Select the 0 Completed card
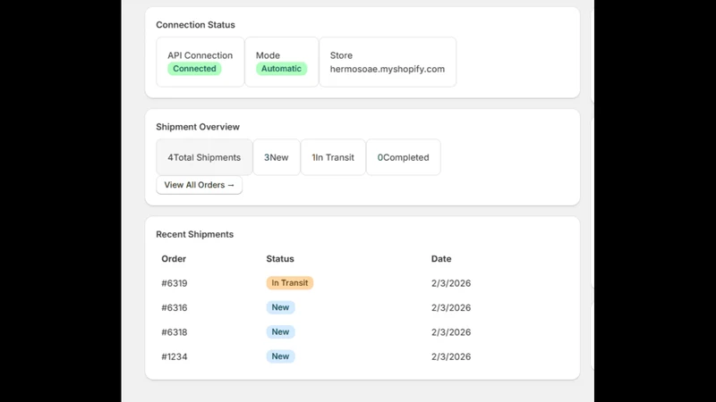 [x=404, y=157]
